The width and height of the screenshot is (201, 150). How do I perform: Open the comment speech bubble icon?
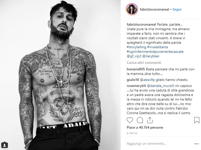click(x=140, y=120)
